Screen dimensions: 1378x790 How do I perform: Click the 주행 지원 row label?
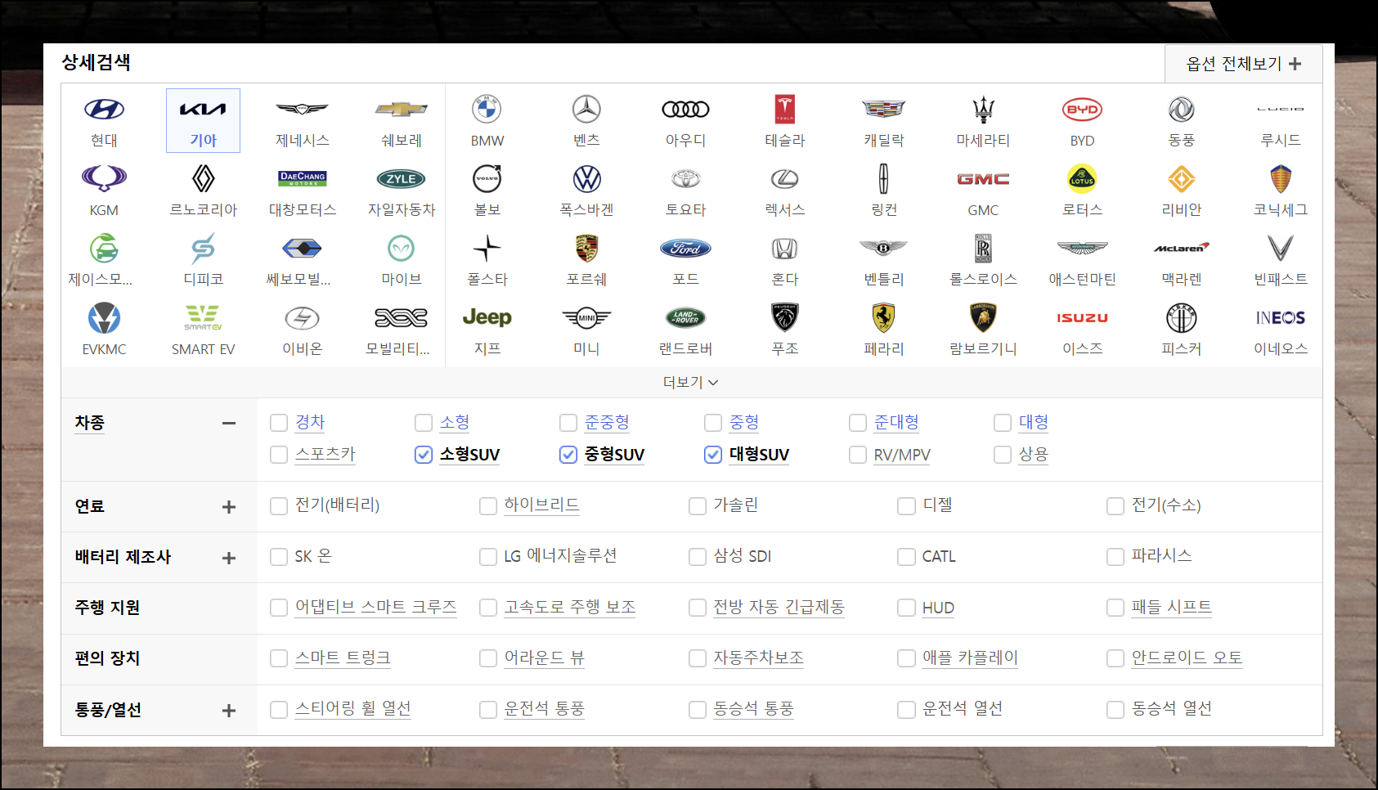coord(107,608)
